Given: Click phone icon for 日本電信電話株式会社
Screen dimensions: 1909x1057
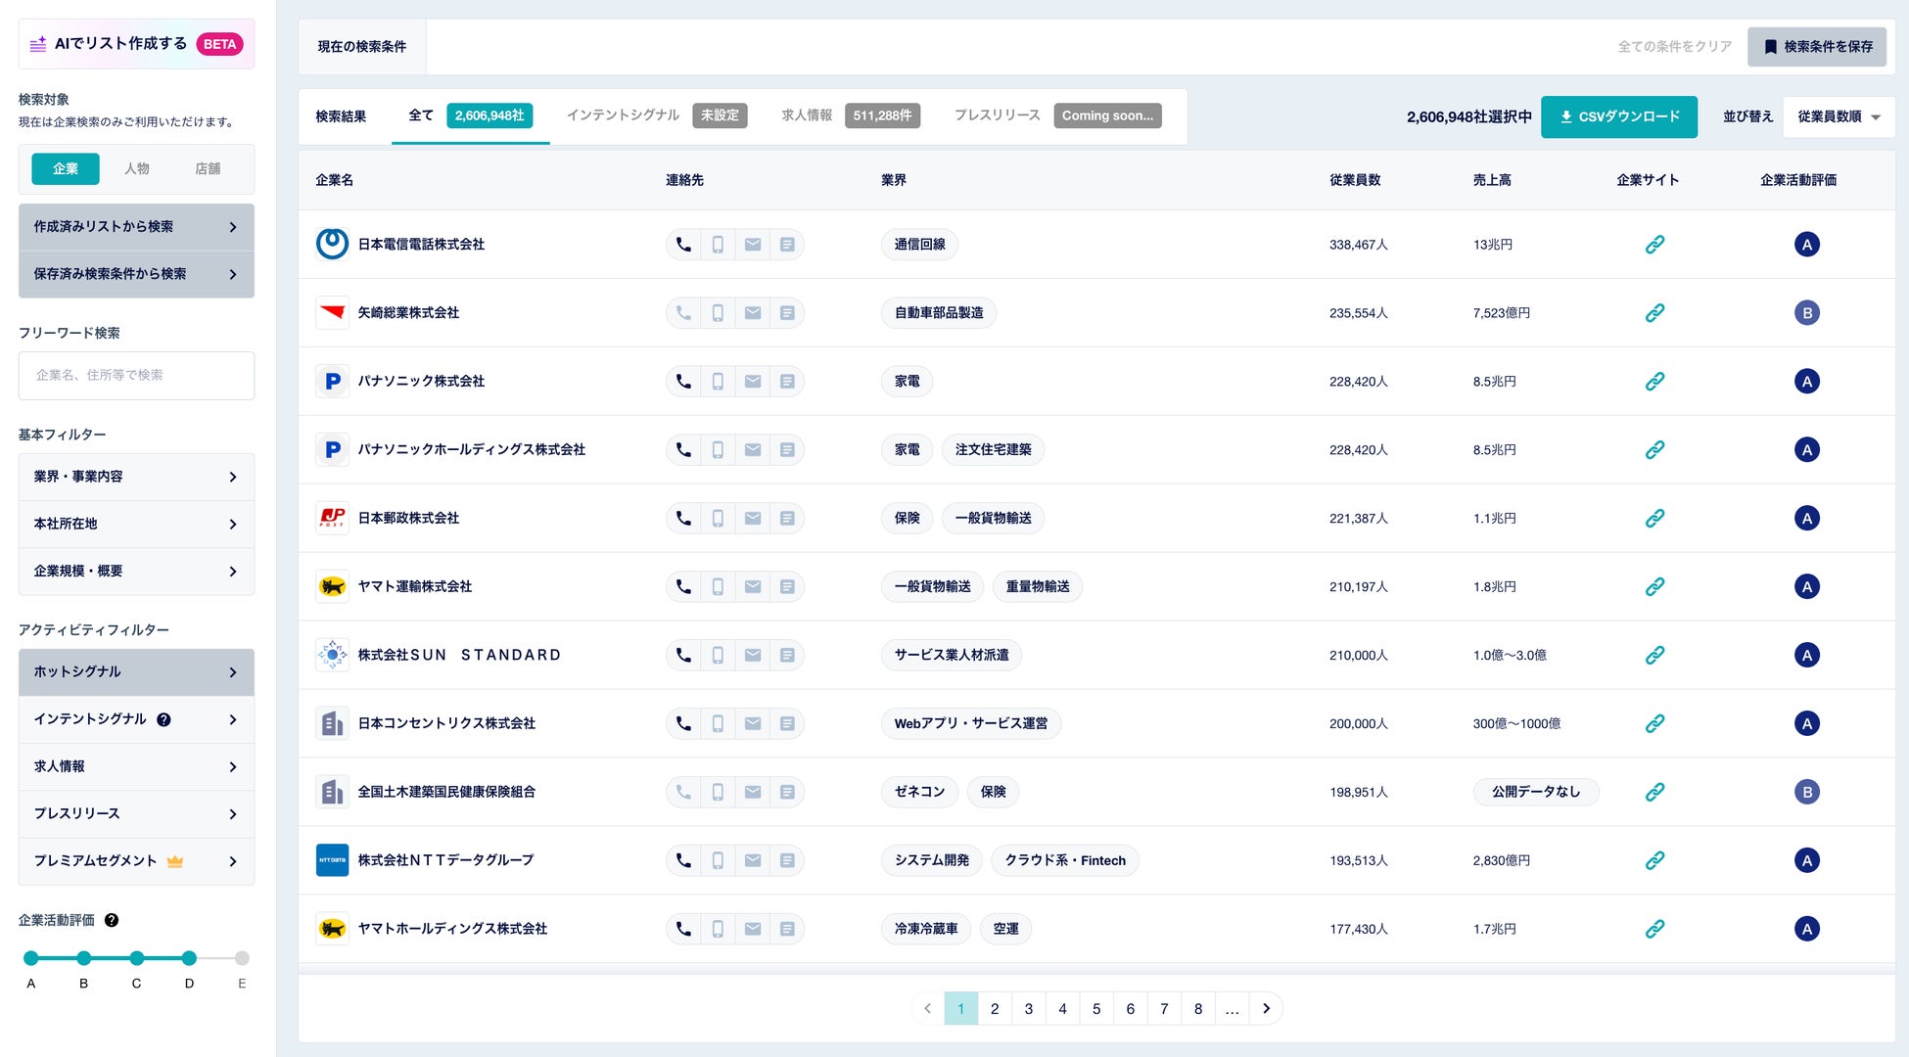Looking at the screenshot, I should point(683,245).
